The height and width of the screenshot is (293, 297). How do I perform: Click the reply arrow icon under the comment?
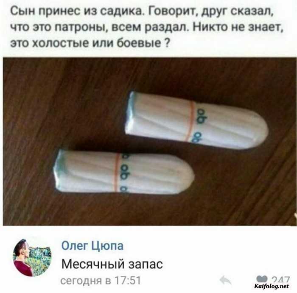pos(225,280)
